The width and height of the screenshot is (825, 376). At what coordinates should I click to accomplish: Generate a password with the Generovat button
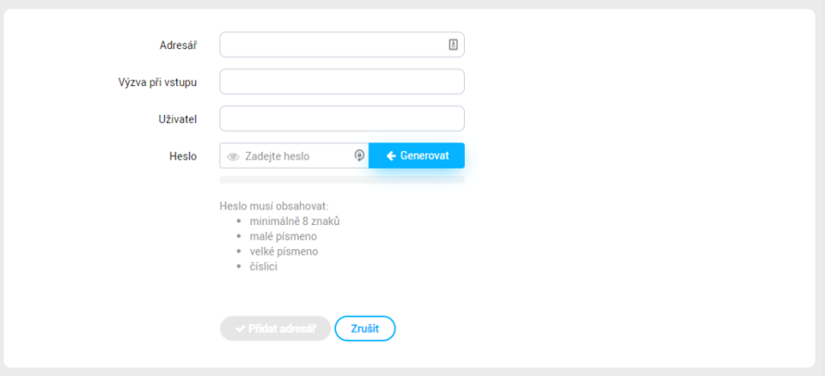[x=417, y=155]
